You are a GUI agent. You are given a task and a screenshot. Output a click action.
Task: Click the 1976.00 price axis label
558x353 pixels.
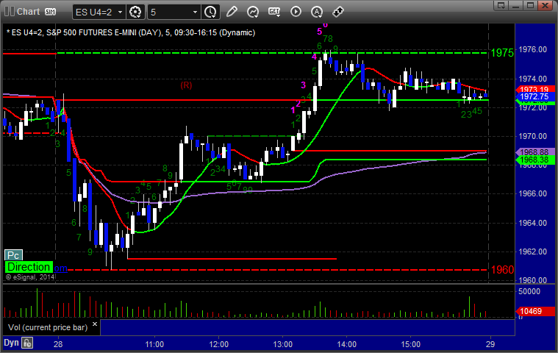[x=533, y=49]
